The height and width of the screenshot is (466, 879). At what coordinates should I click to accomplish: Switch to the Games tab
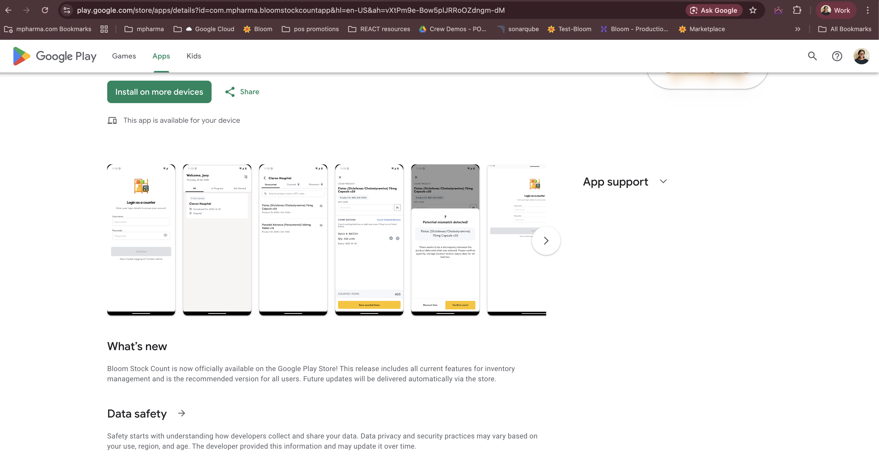124,56
